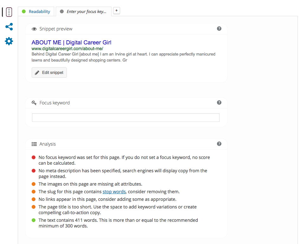Click orange bullet beside no links notice
This screenshot has height=244, width=301.
[34, 199]
